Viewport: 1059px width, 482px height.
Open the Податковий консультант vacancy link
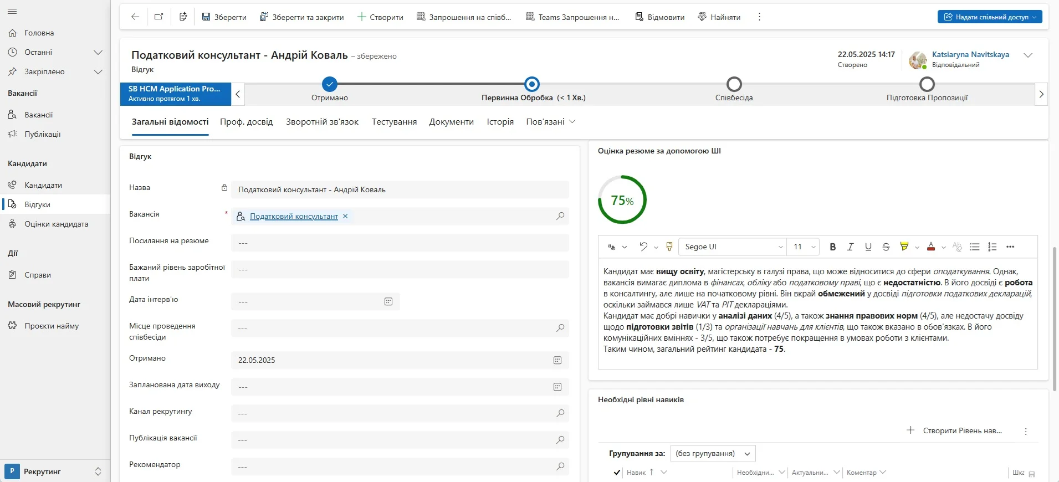(x=294, y=216)
